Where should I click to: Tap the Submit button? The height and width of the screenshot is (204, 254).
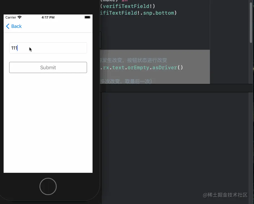pos(48,67)
